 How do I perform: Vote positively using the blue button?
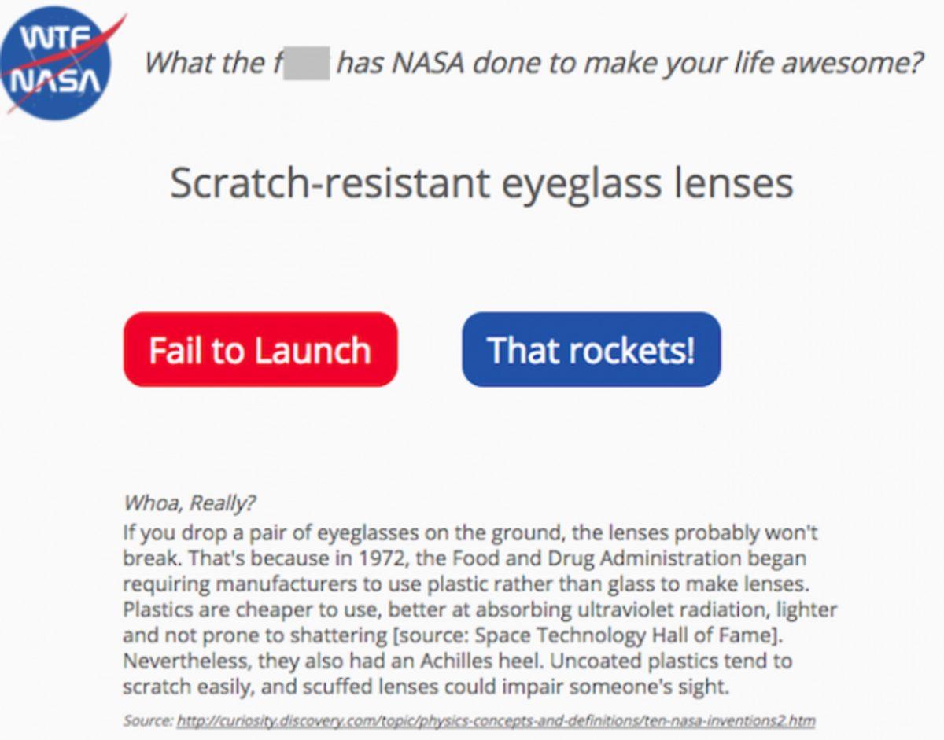pyautogui.click(x=591, y=350)
